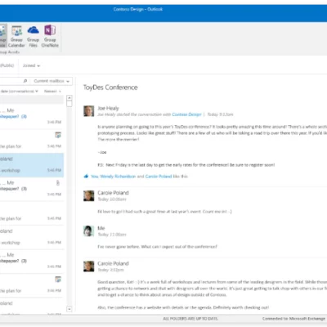327x327 pixels.
Task: Click the 'Today 9:12am' timestamp
Action: pos(220,114)
